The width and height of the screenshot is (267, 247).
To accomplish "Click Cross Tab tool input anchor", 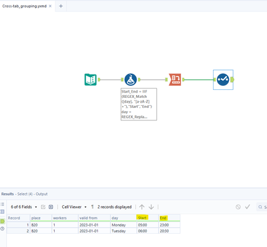I will point(166,79).
